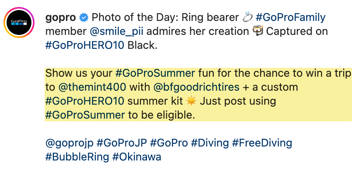Image resolution: width=364 pixels, height=169 pixels.
Task: Visit the @goprojp account mention
Action: (x=69, y=143)
